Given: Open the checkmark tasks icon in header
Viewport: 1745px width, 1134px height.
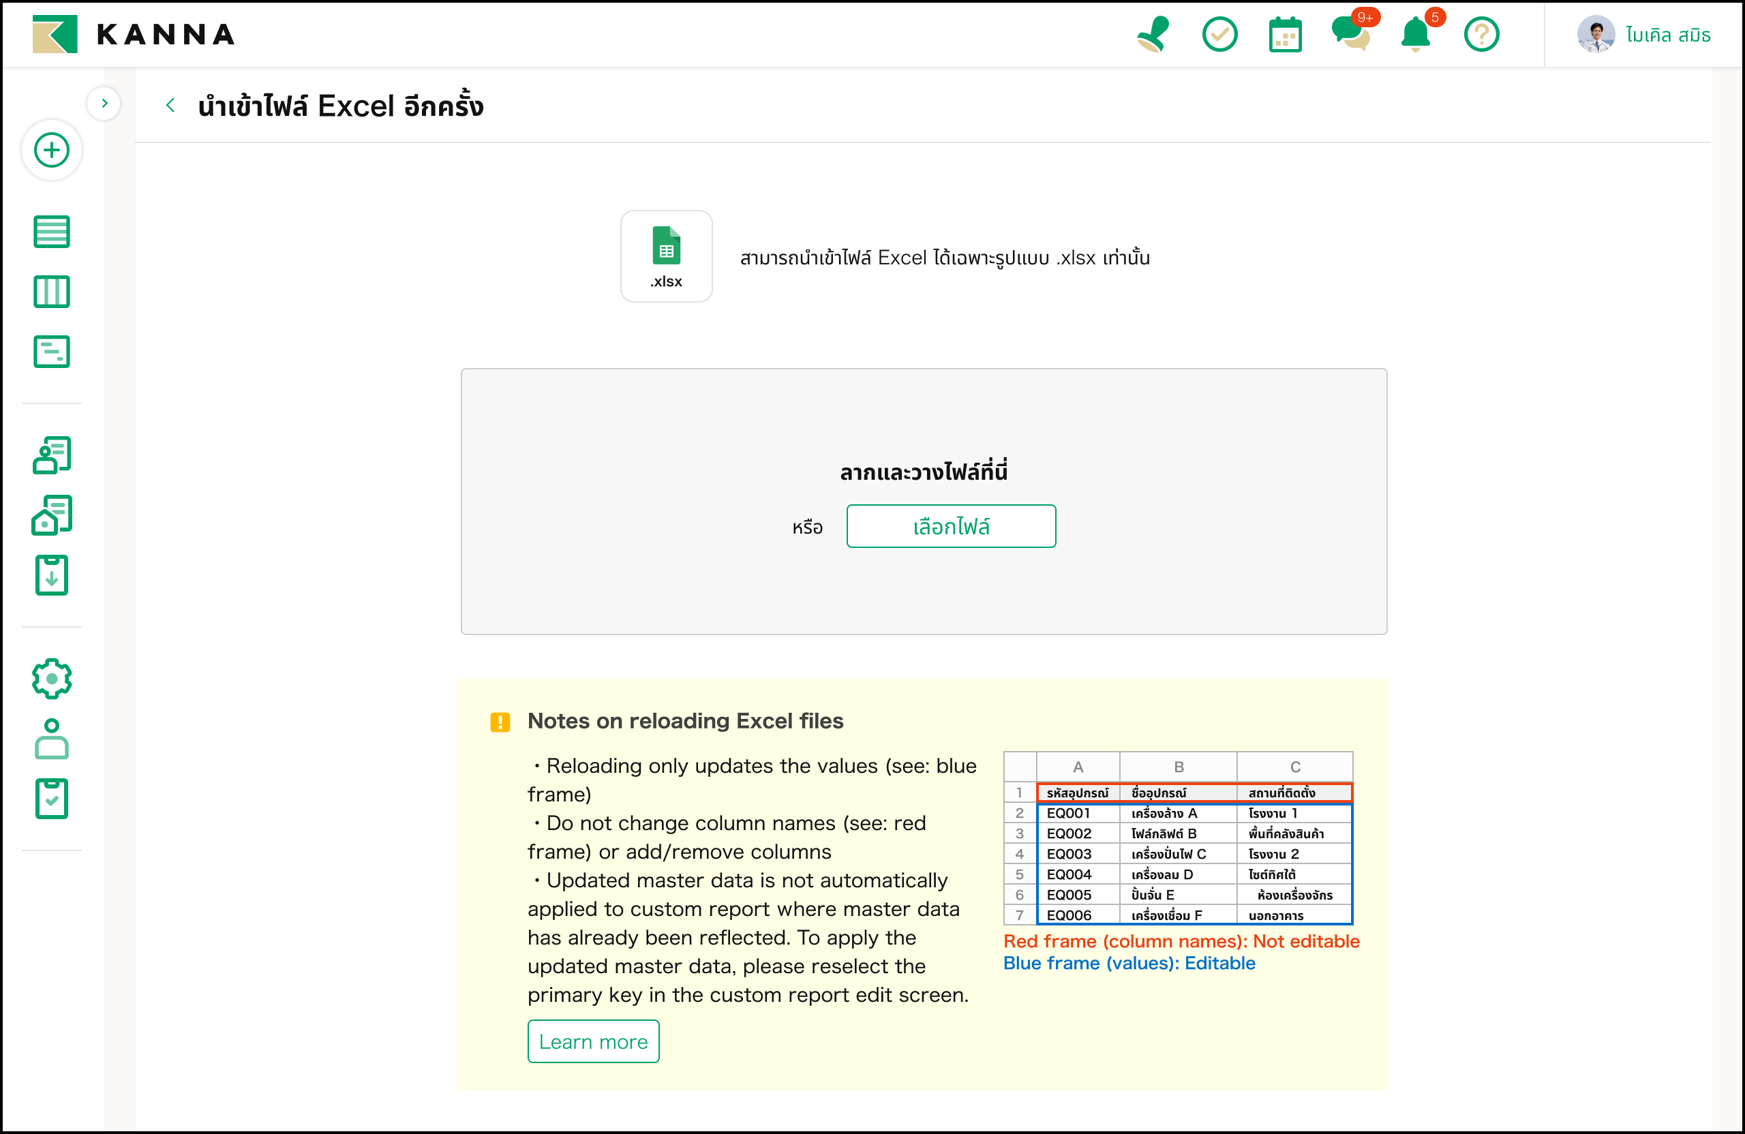Looking at the screenshot, I should [1219, 35].
